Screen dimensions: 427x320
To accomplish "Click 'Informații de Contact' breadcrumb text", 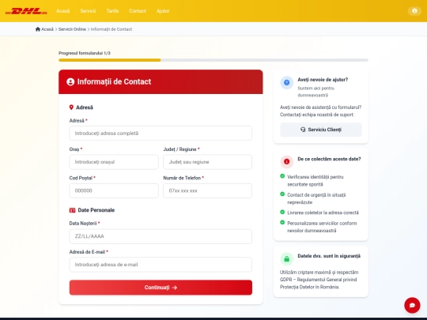I will click(x=111, y=29).
